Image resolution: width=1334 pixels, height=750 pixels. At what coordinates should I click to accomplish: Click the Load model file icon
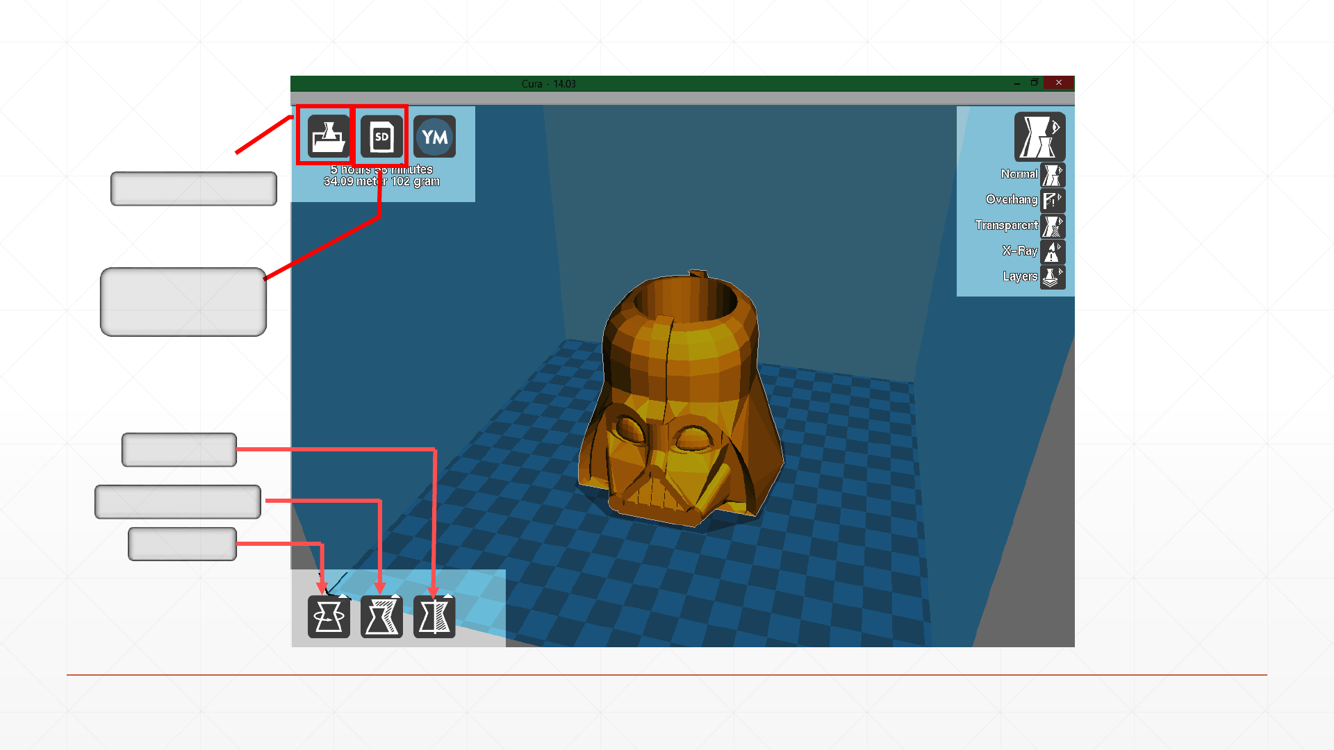[x=329, y=137]
